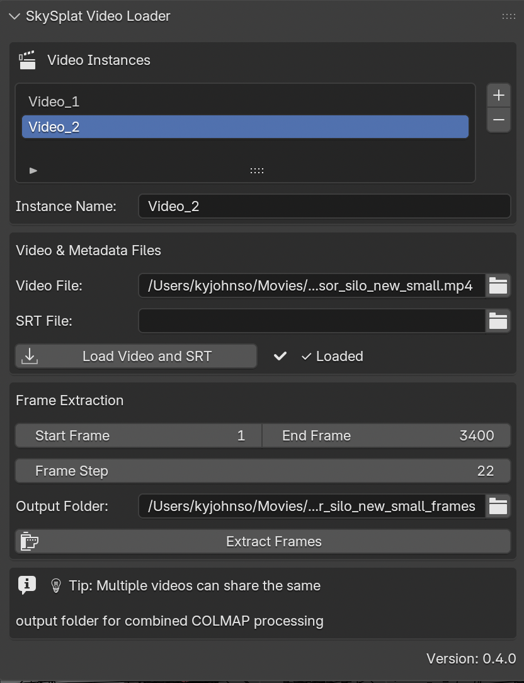Open the SRT File folder browser icon
This screenshot has height=683, width=524.
498,321
